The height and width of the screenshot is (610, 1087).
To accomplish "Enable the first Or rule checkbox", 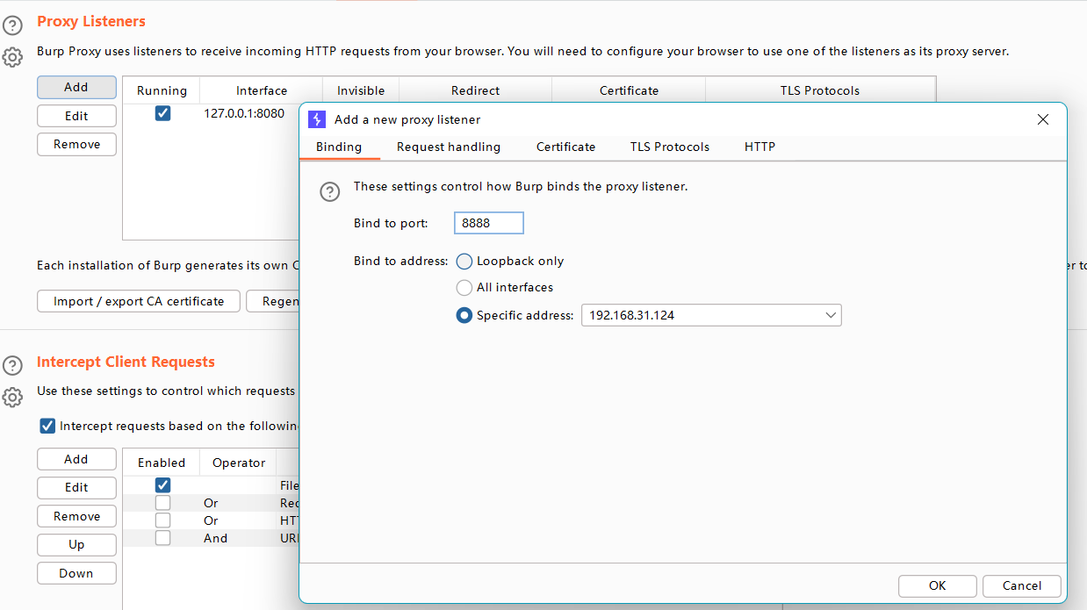I will (162, 503).
